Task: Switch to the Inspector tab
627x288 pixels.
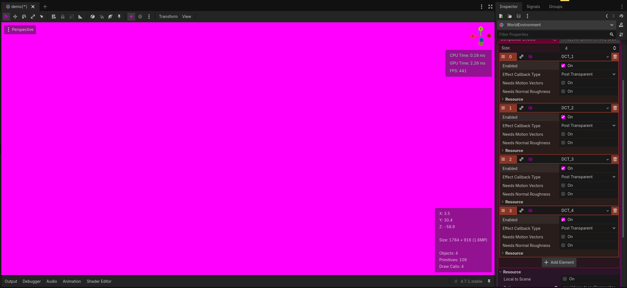Action: [509, 7]
